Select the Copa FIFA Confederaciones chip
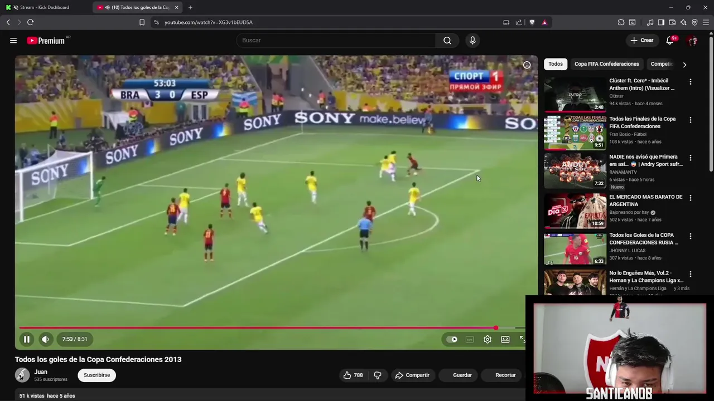Screen dimensions: 714x401 (x=606, y=64)
